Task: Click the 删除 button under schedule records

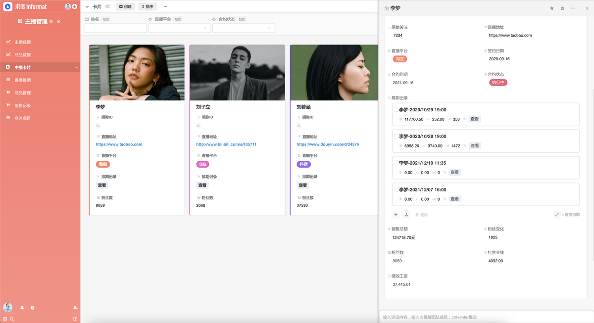Action: (x=421, y=215)
